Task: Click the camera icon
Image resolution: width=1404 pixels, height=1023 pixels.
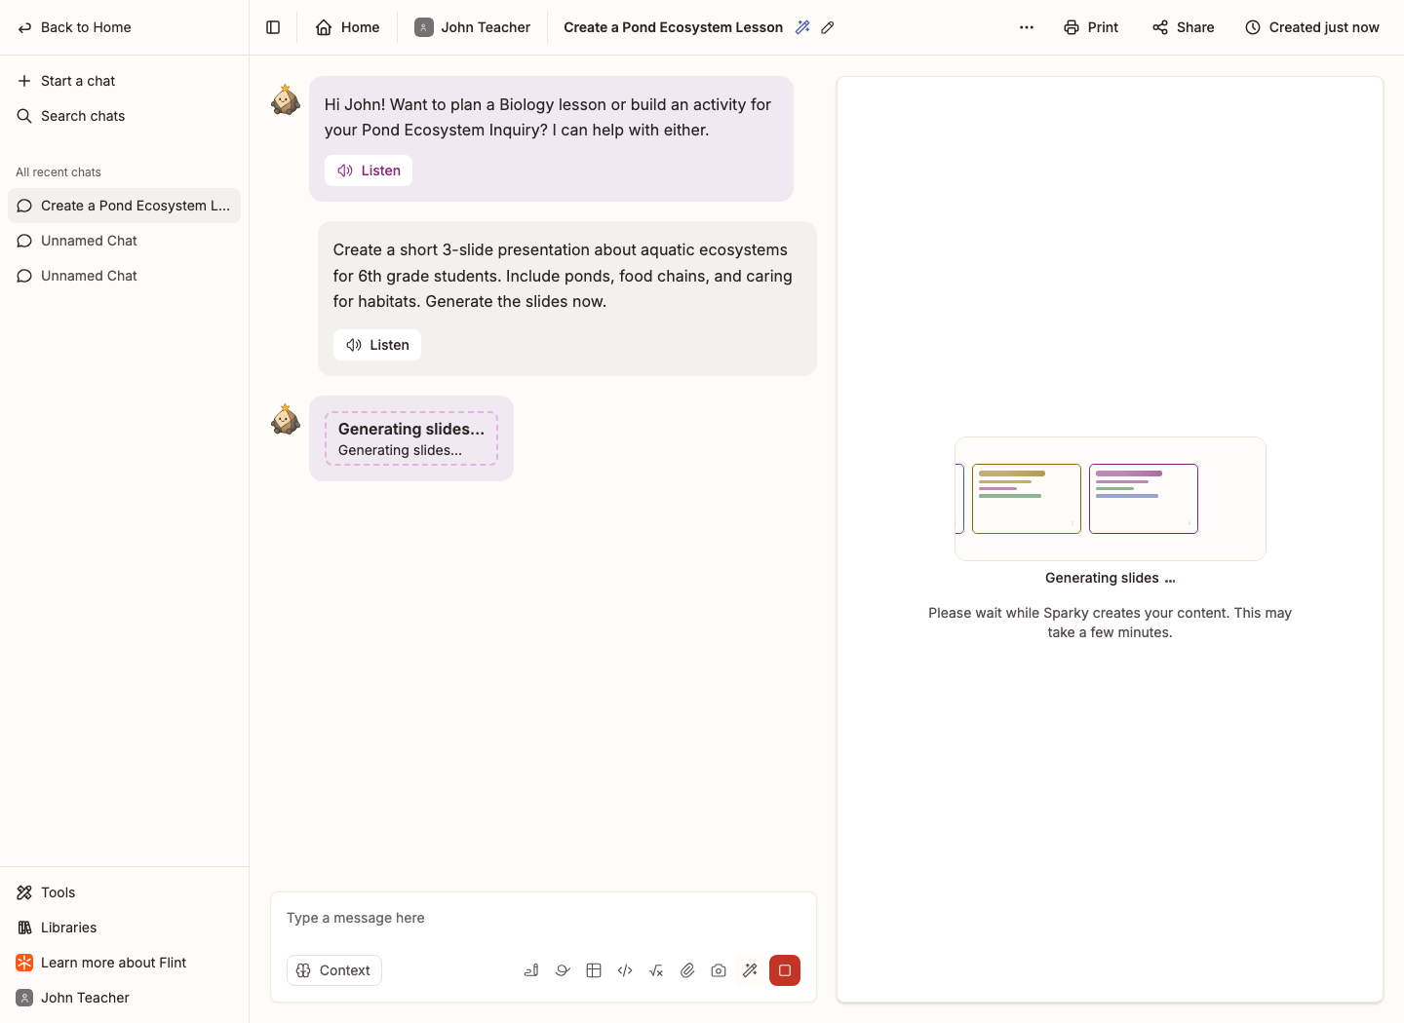Action: (719, 970)
